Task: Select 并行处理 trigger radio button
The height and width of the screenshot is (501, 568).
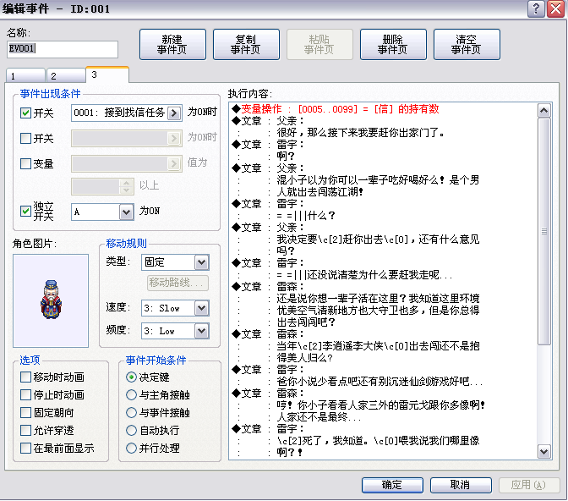Action: tap(131, 448)
